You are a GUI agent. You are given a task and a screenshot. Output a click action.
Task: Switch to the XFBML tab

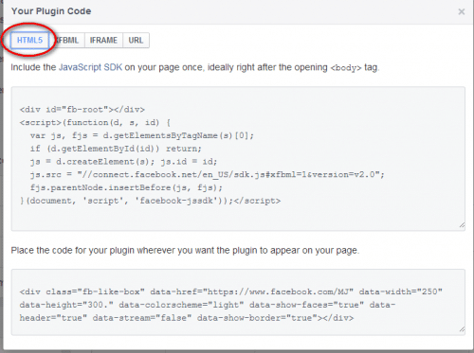(66, 41)
